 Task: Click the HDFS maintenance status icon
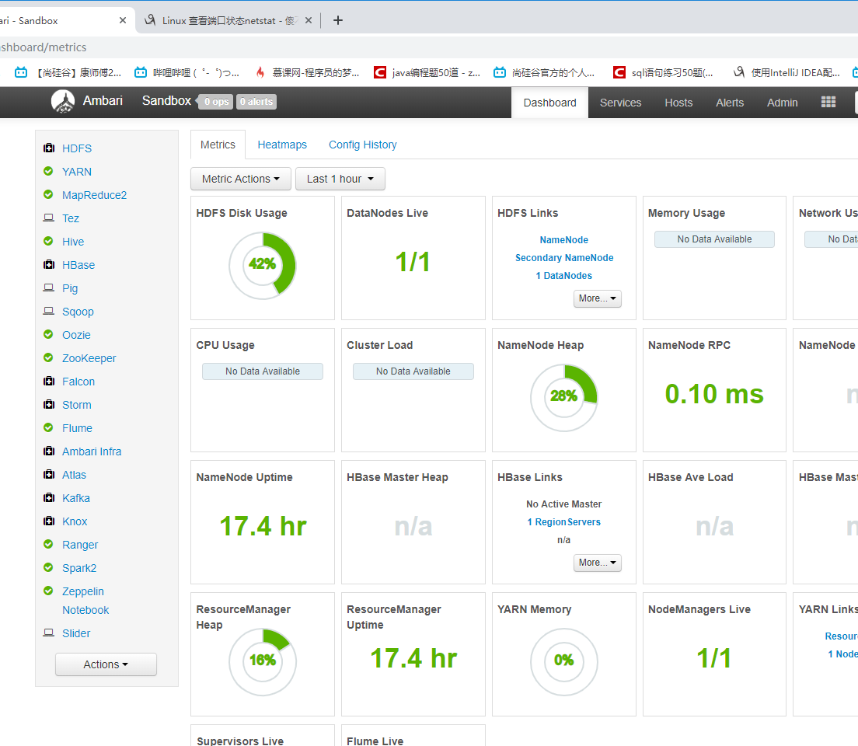[49, 148]
